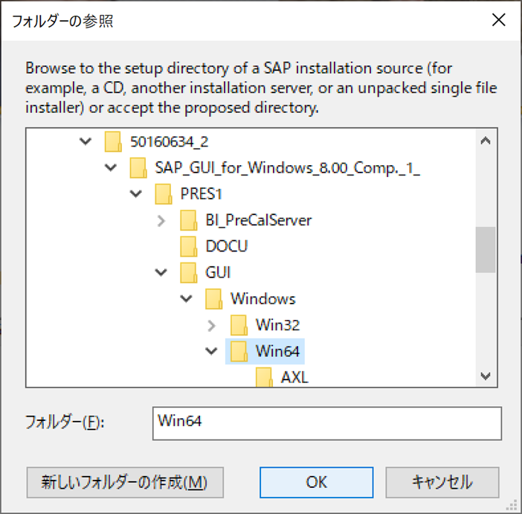The width and height of the screenshot is (522, 514).
Task: Select the PRES1 folder icon
Action: 164,194
